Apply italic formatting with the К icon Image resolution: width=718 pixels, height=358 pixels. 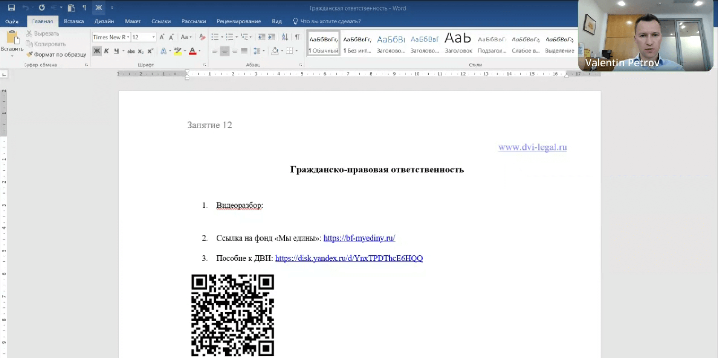(107, 50)
